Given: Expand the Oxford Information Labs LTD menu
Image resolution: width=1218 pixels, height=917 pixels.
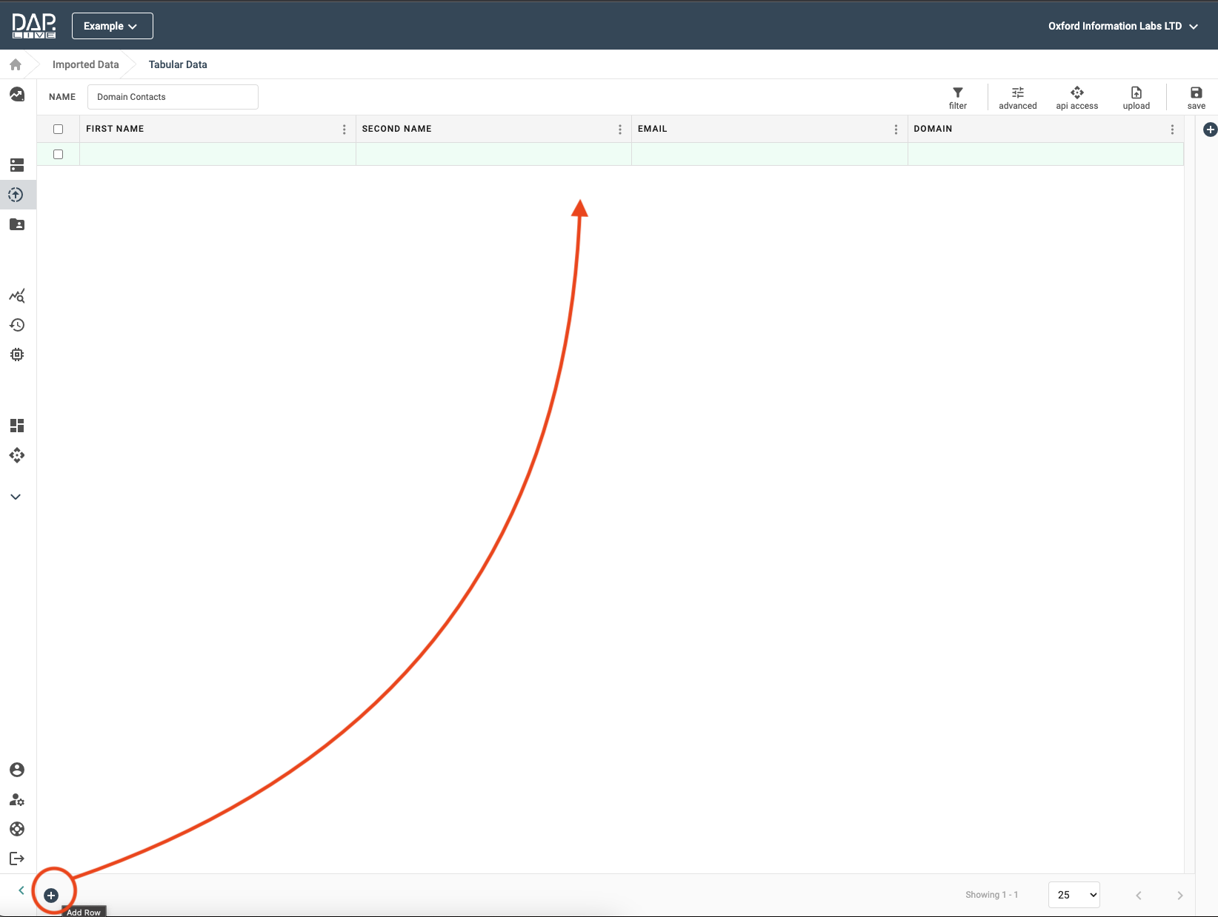Looking at the screenshot, I should [x=1122, y=26].
